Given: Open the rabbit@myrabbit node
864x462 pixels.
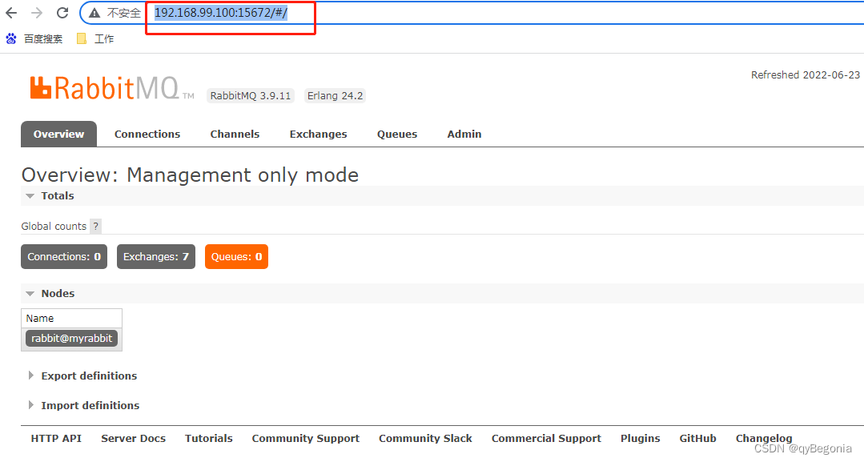Looking at the screenshot, I should 71,338.
